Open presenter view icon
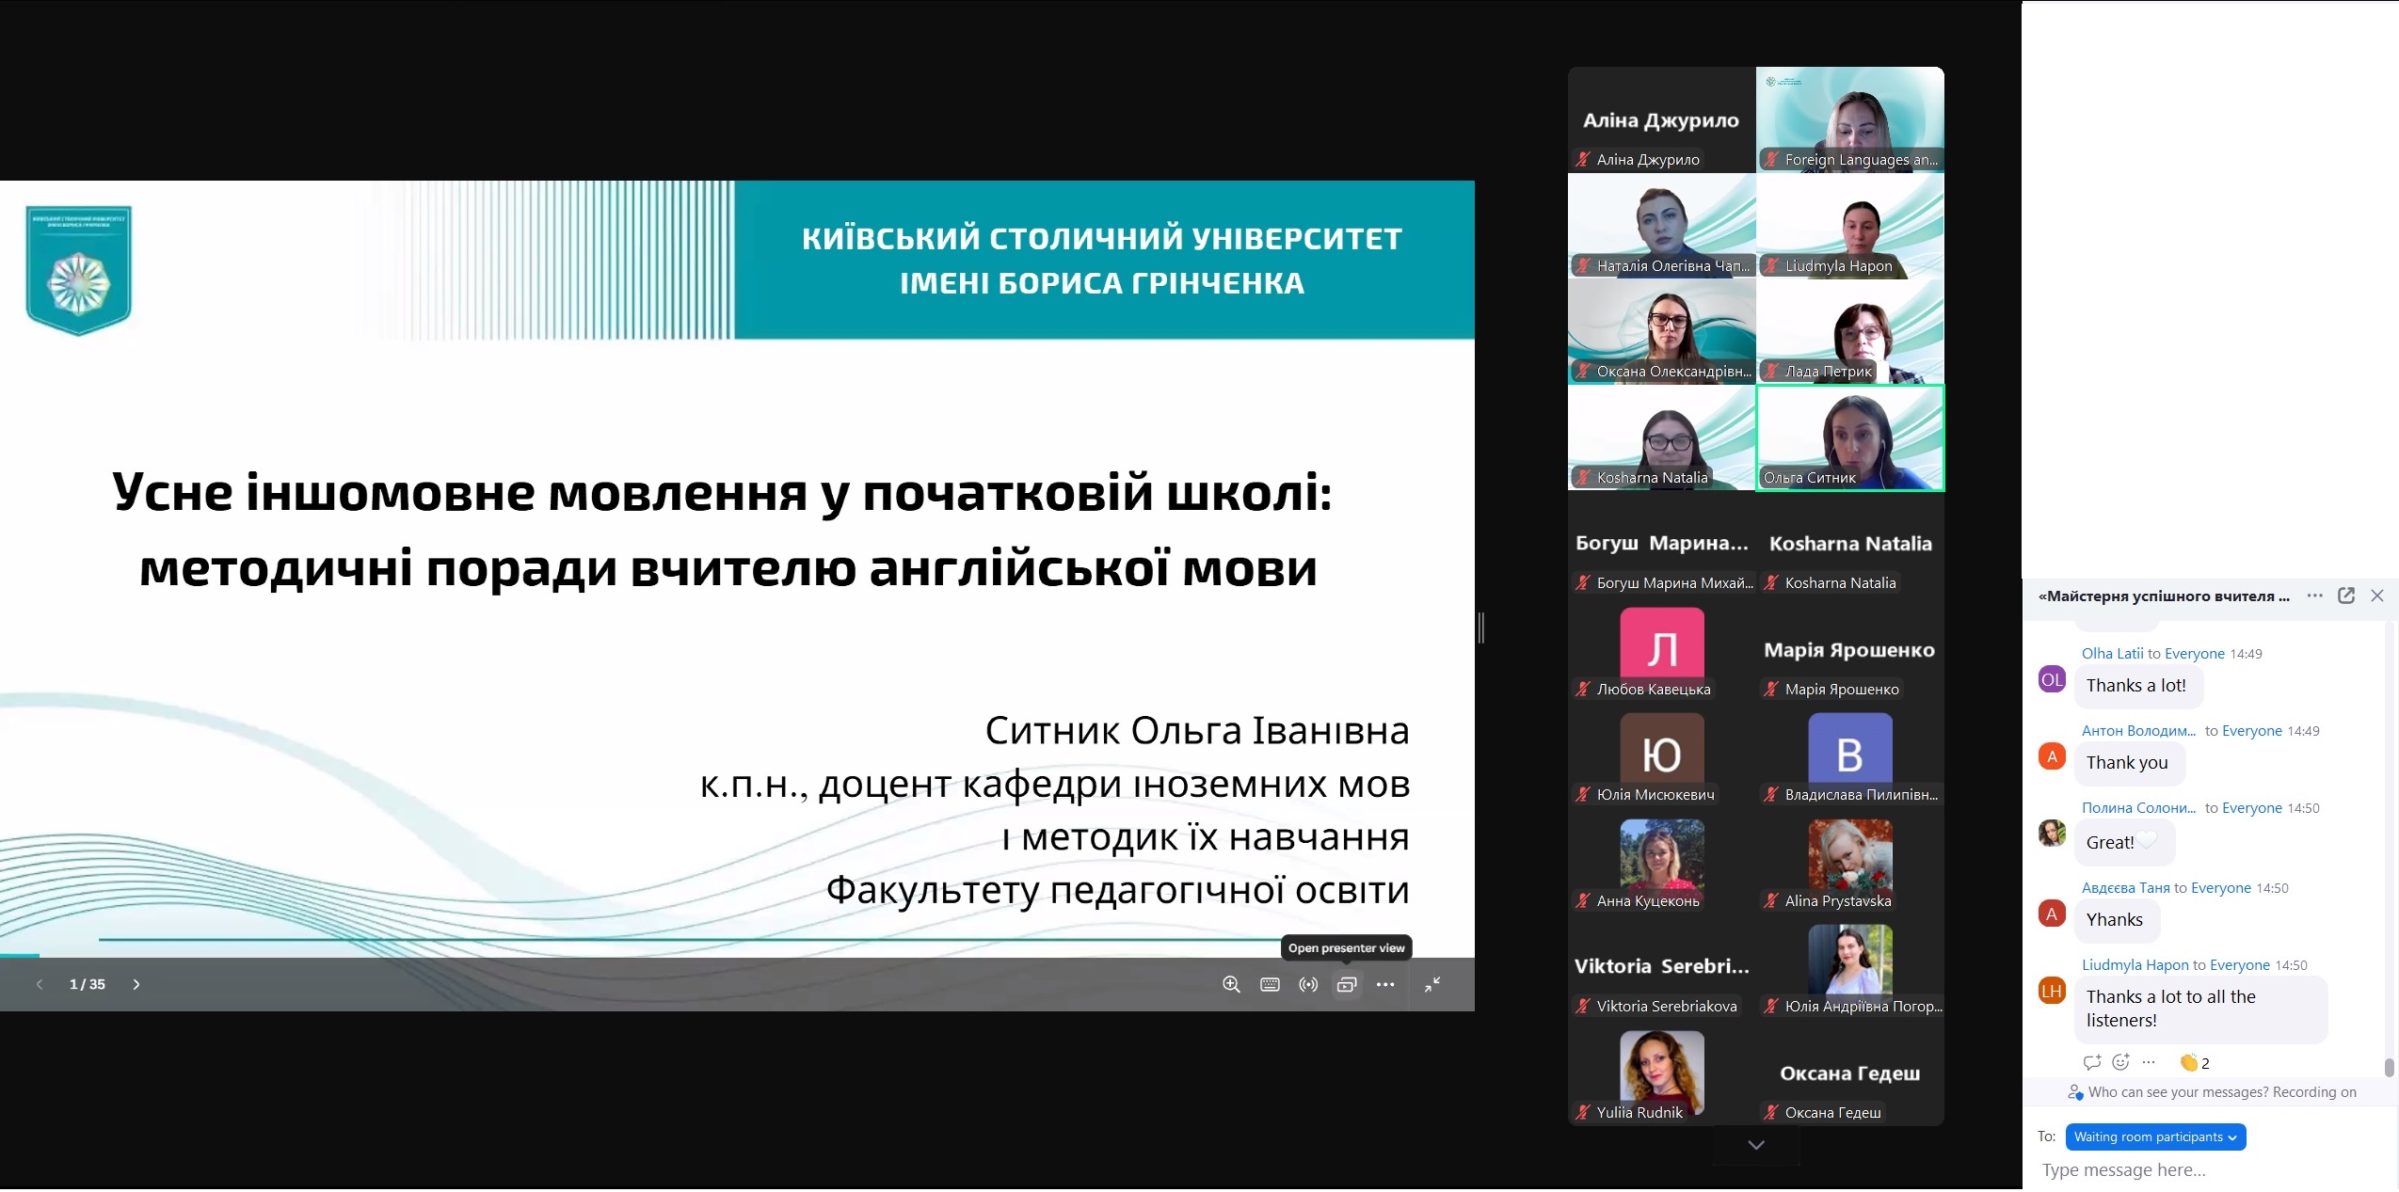The width and height of the screenshot is (2399, 1192). (x=1347, y=984)
